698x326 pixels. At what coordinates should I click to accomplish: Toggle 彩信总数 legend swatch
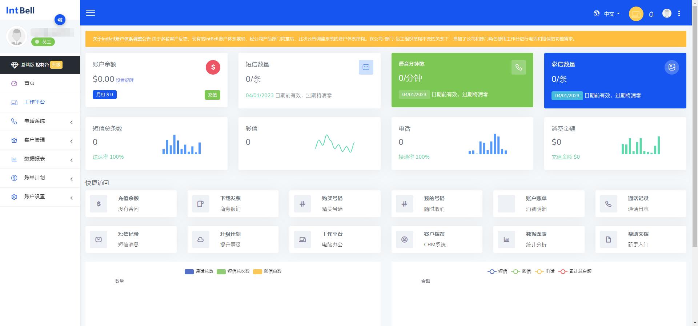coord(257,271)
